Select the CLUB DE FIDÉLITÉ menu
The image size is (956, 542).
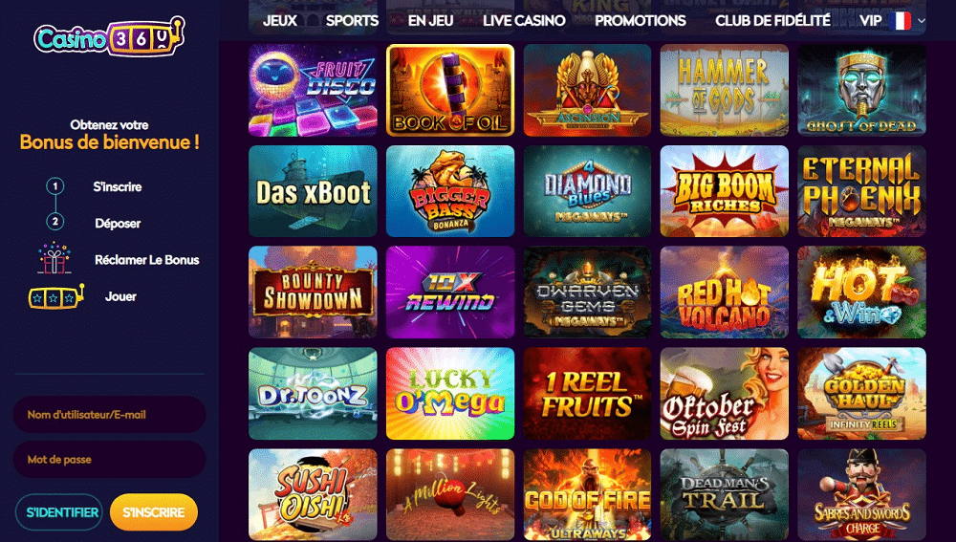pos(772,21)
